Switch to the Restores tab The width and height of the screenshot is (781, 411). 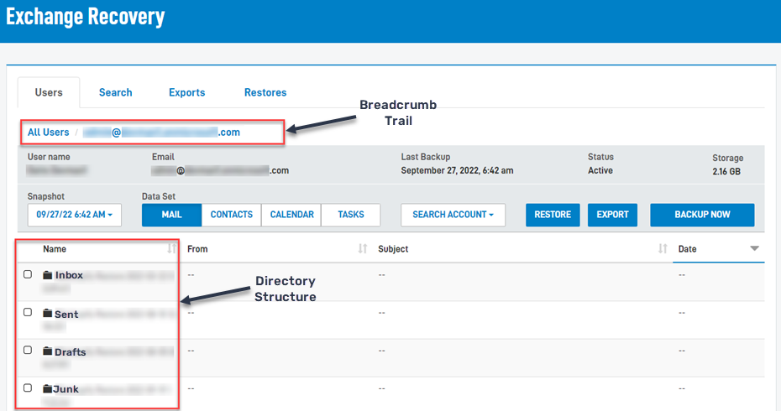(x=265, y=92)
